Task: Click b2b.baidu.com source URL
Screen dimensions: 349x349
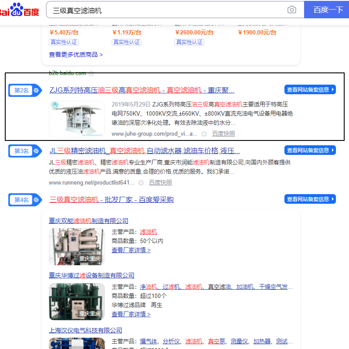Action: point(68,73)
